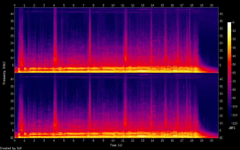Image resolution: width=240 pixels, height=150 pixels.
Task: Click the "-80" color scale label
Action: [233, 90]
